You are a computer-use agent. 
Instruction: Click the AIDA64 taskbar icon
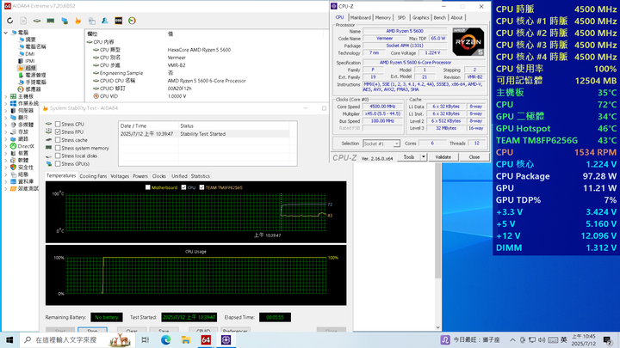point(206,339)
